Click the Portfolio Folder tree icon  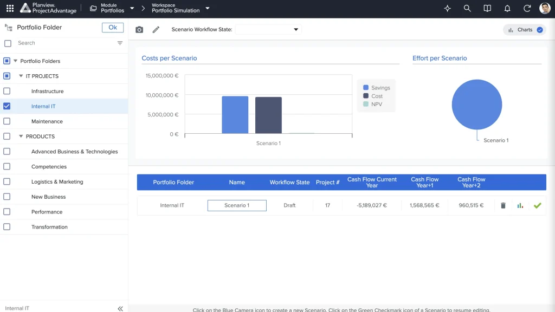coord(9,28)
